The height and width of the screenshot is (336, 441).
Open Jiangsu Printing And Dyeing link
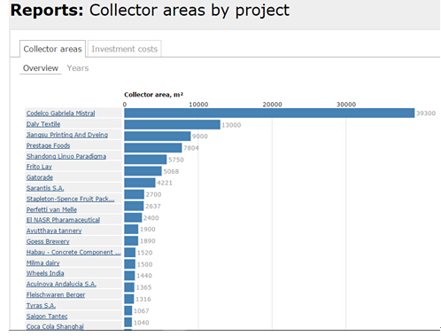click(67, 135)
